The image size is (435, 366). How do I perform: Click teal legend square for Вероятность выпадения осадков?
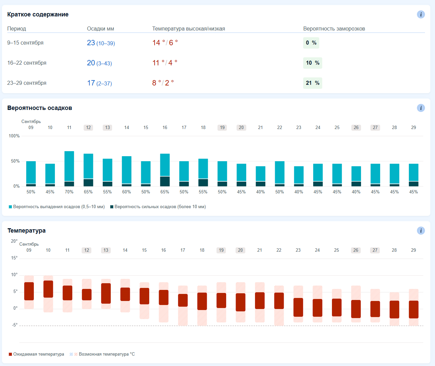point(10,207)
